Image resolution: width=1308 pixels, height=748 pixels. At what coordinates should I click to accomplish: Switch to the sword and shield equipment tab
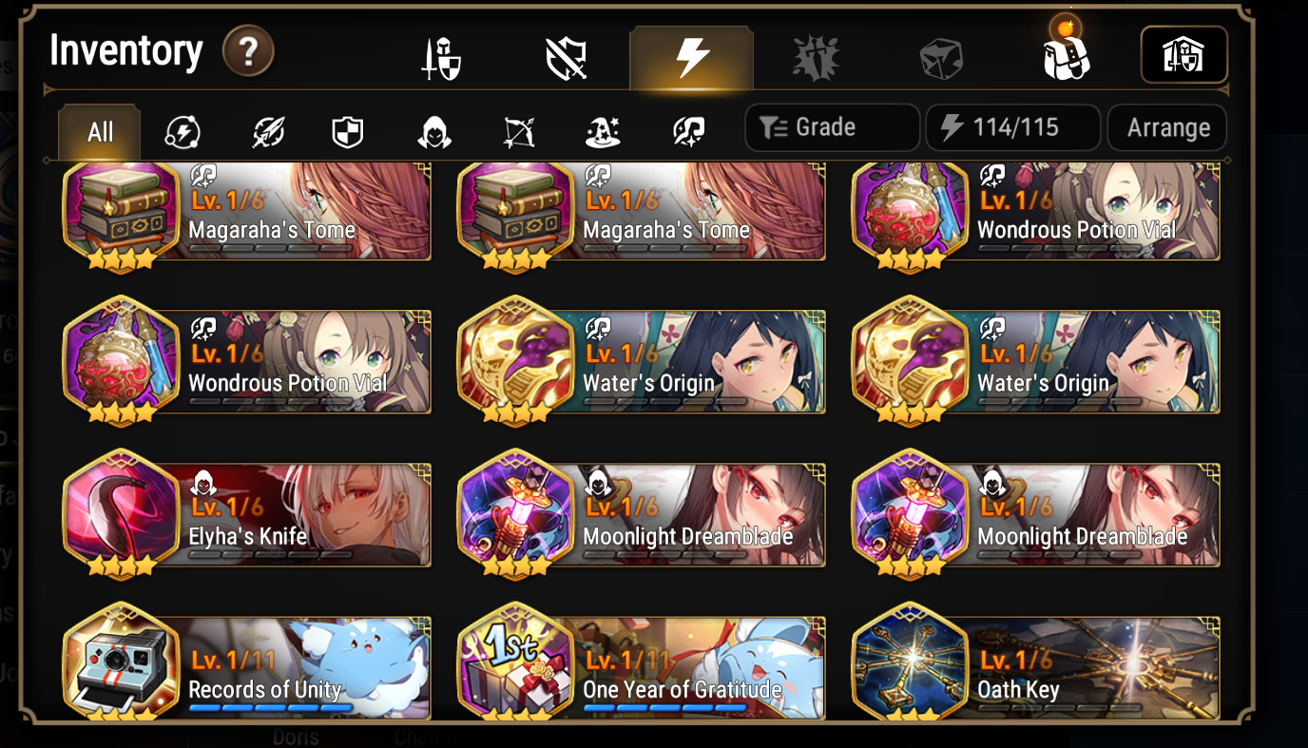click(441, 58)
